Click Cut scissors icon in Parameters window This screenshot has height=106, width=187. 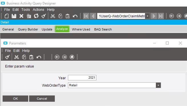tap(17, 57)
